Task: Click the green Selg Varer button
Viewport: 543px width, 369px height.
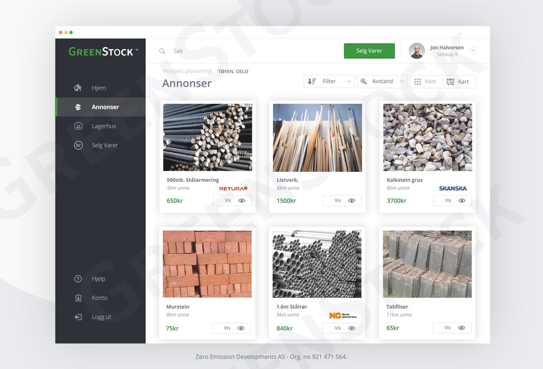Action: [x=369, y=51]
